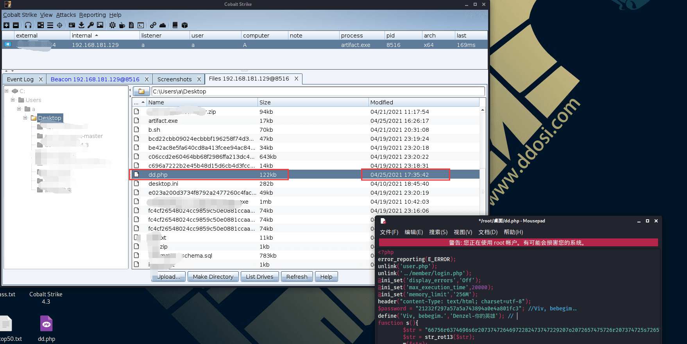
Task: Open Screenshots picture toolbar icon
Action: pyautogui.click(x=100, y=25)
